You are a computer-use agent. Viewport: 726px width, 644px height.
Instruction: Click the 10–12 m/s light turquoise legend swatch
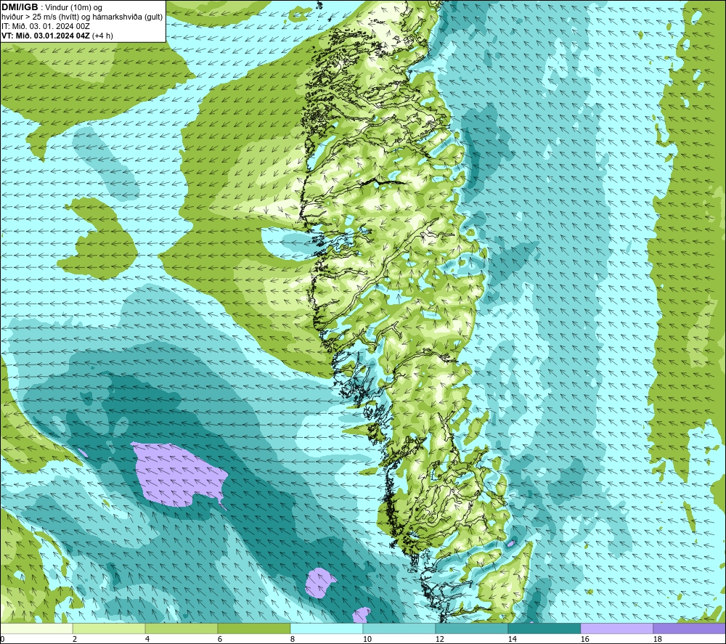coord(399,628)
